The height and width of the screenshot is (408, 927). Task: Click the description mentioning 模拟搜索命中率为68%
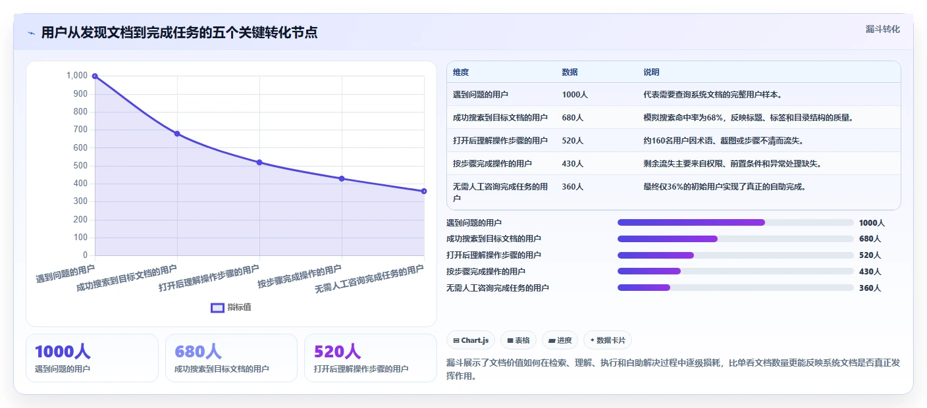(749, 118)
